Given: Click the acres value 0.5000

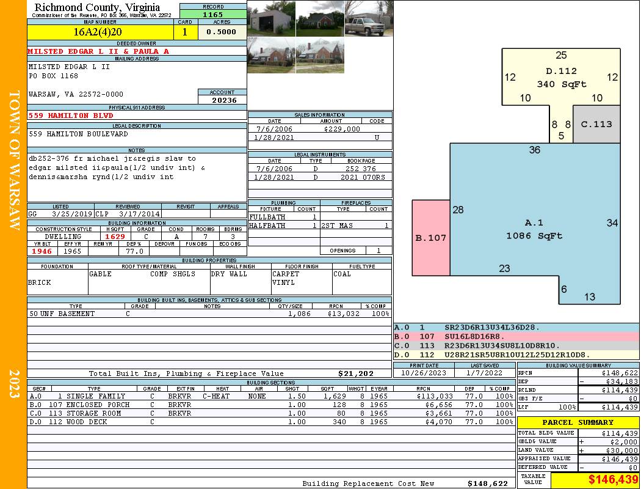Looking at the screenshot, I should (x=222, y=32).
